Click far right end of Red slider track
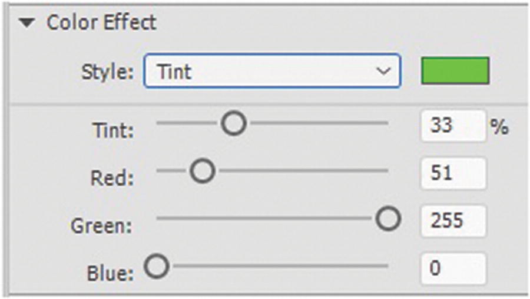This screenshot has width=530, height=299. coord(385,172)
